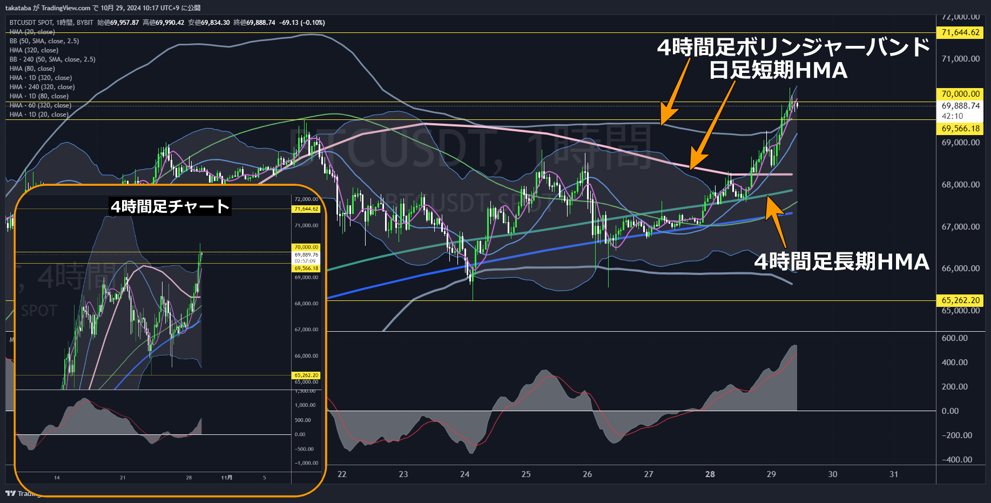Click date 21 on inset chart time axis
Screen dimensions: 991x503
(x=123, y=478)
